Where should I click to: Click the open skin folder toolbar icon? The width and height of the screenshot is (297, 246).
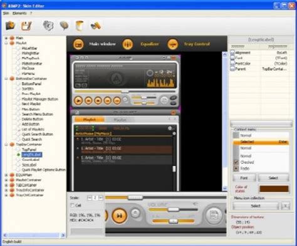click(x=10, y=26)
